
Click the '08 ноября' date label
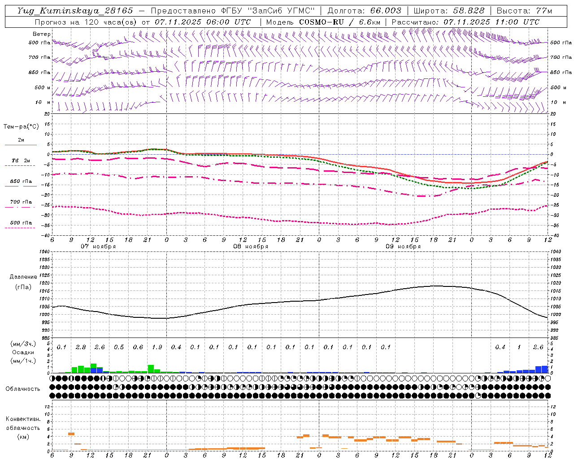pyautogui.click(x=251, y=247)
